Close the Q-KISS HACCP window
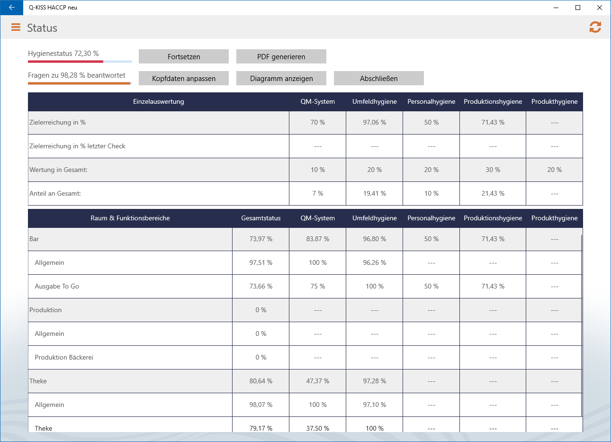611x442 pixels. [x=600, y=8]
